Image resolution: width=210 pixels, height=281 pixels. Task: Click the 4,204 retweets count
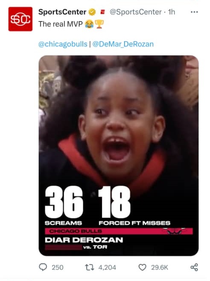click(107, 267)
